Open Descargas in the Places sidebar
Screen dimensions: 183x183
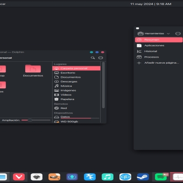[76, 81]
